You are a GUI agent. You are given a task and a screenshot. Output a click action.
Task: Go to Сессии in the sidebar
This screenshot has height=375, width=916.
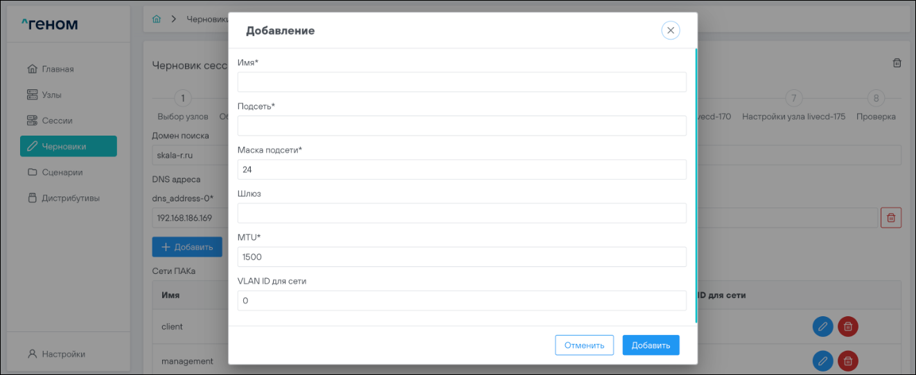[x=57, y=120]
